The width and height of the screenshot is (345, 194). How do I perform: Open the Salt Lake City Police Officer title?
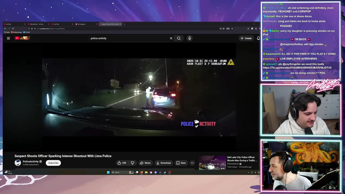(242, 159)
